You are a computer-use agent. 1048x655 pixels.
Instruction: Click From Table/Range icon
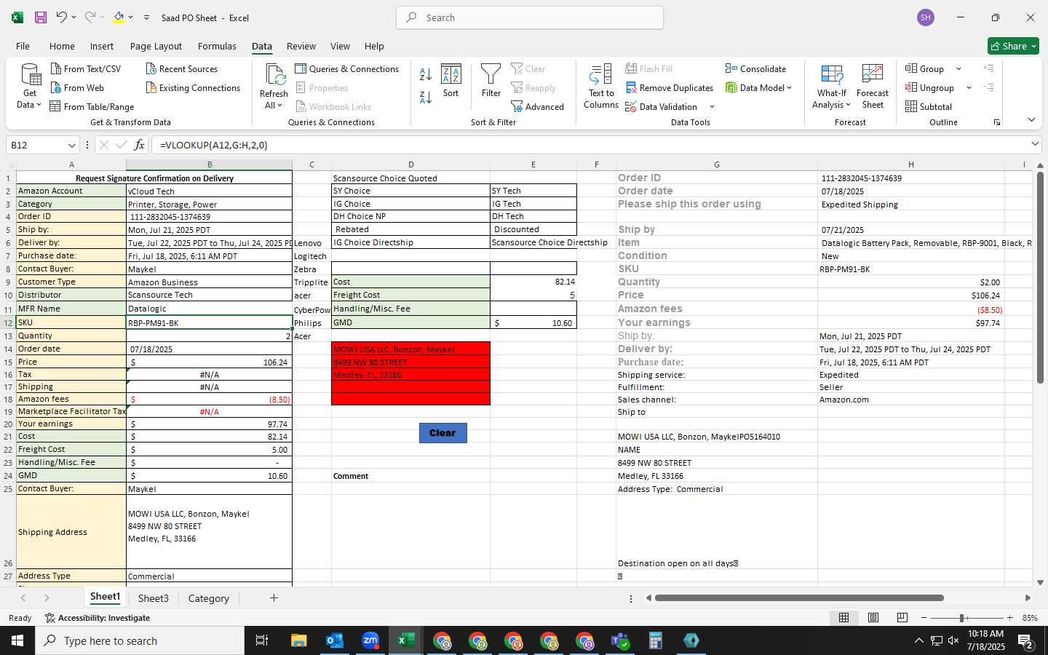pyautogui.click(x=55, y=106)
